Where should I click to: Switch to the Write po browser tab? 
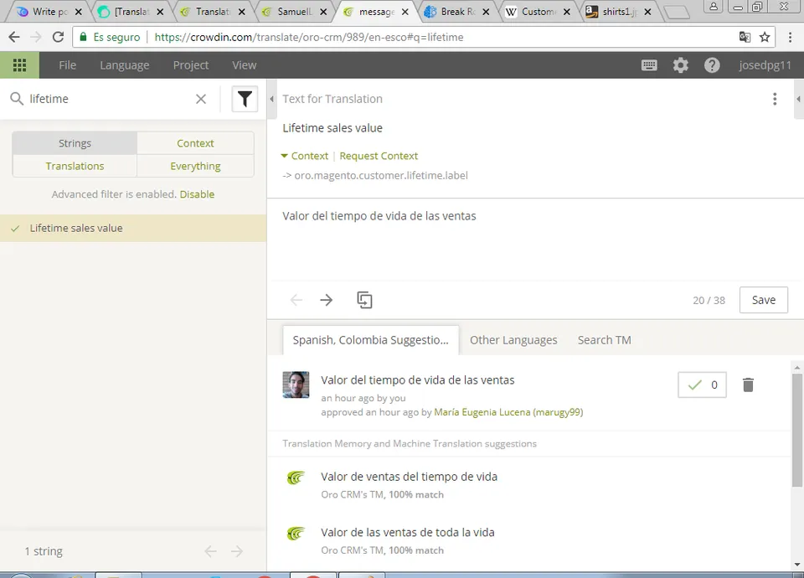[x=49, y=11]
